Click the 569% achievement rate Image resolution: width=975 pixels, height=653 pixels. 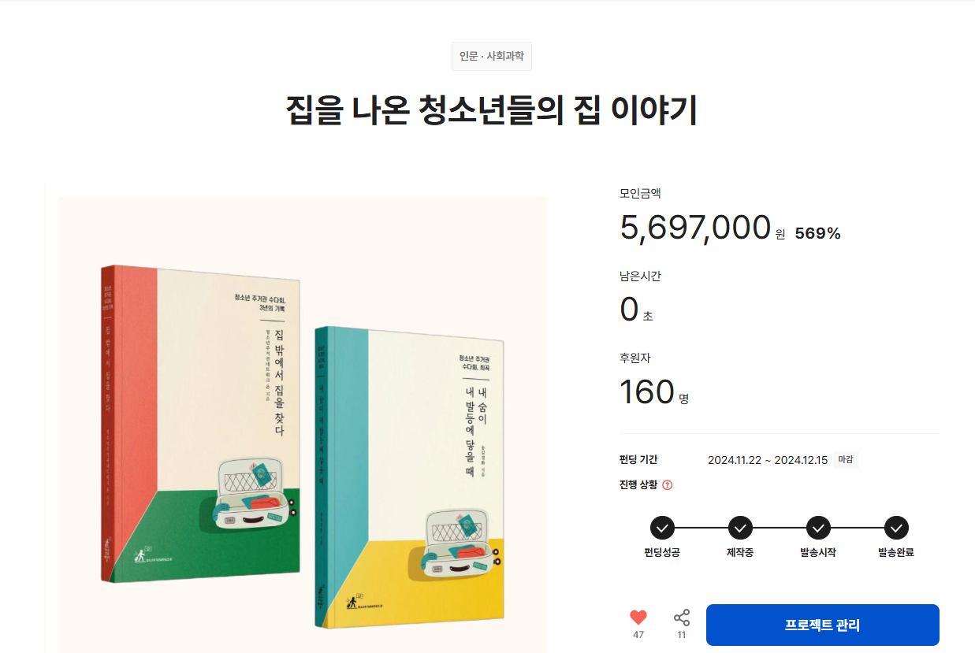coord(817,233)
